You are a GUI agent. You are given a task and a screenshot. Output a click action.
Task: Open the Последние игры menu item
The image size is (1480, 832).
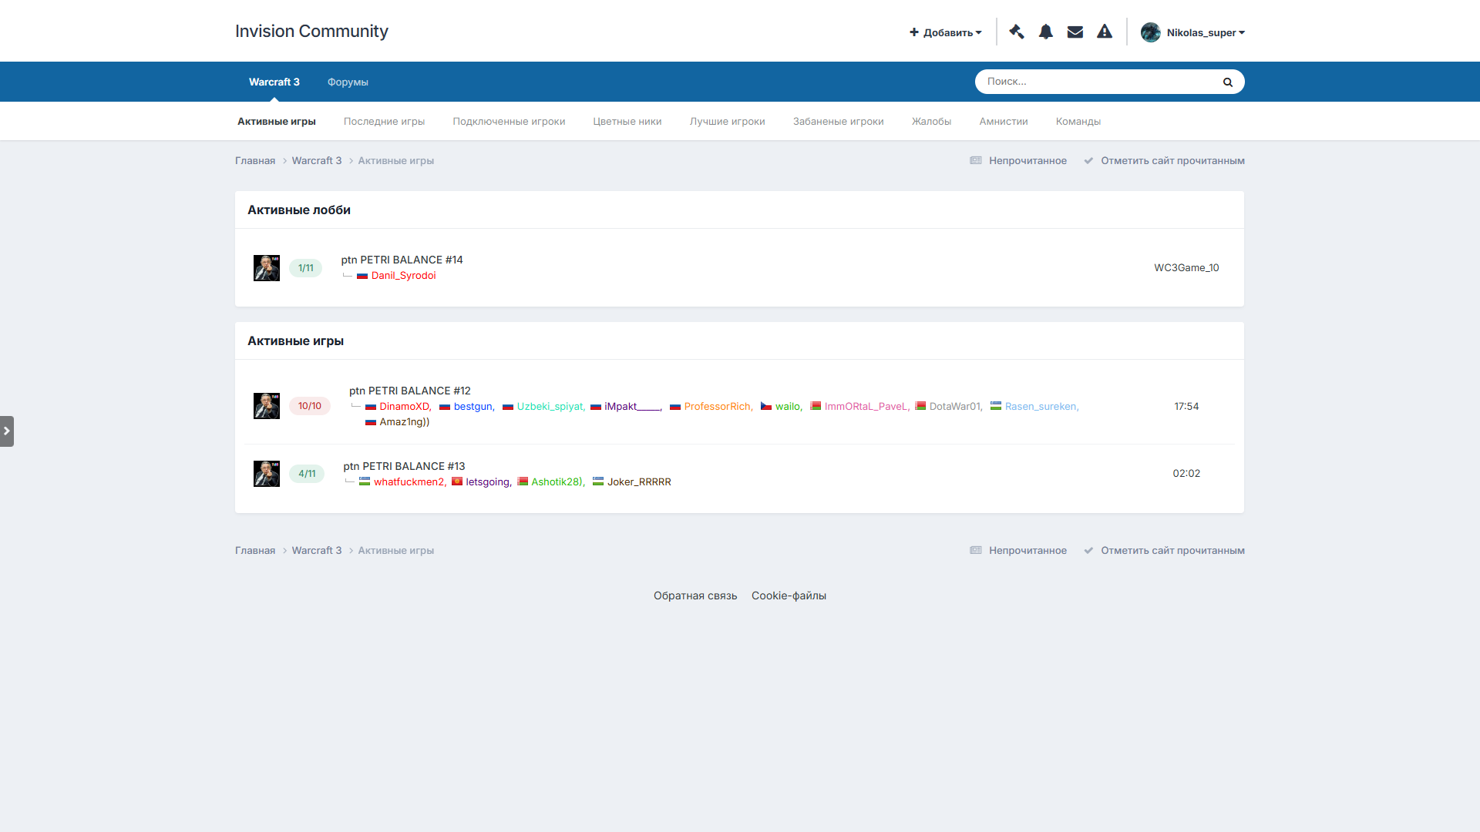(384, 122)
